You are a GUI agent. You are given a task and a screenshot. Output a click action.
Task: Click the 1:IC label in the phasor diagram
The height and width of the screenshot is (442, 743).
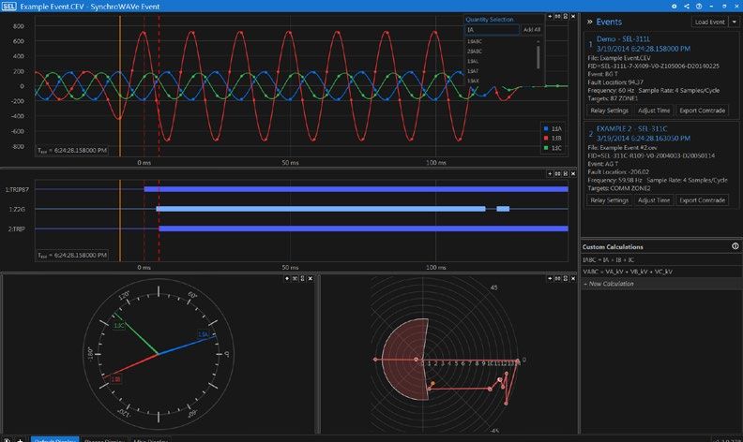[119, 326]
